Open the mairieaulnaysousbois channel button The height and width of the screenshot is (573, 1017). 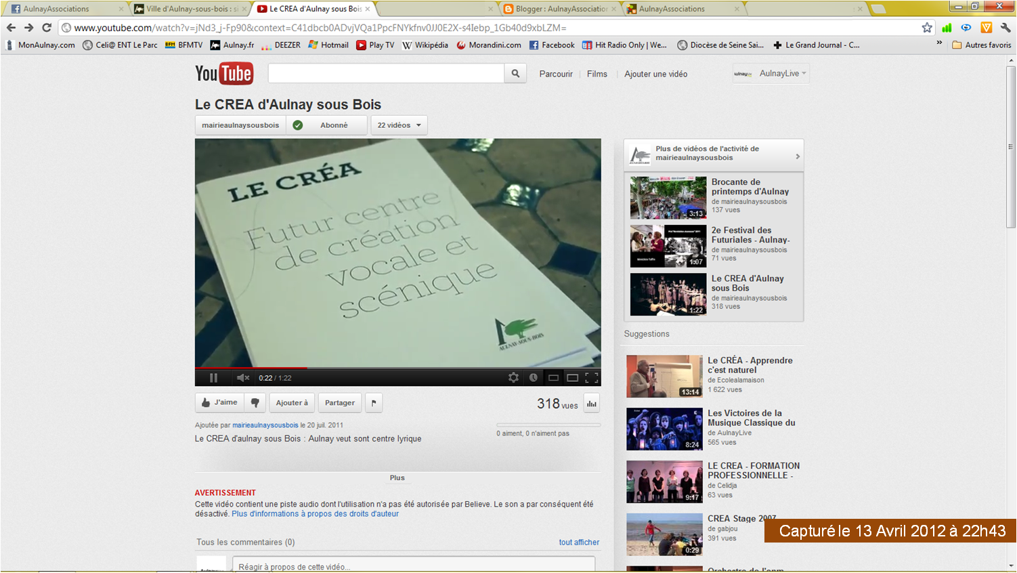tap(240, 125)
